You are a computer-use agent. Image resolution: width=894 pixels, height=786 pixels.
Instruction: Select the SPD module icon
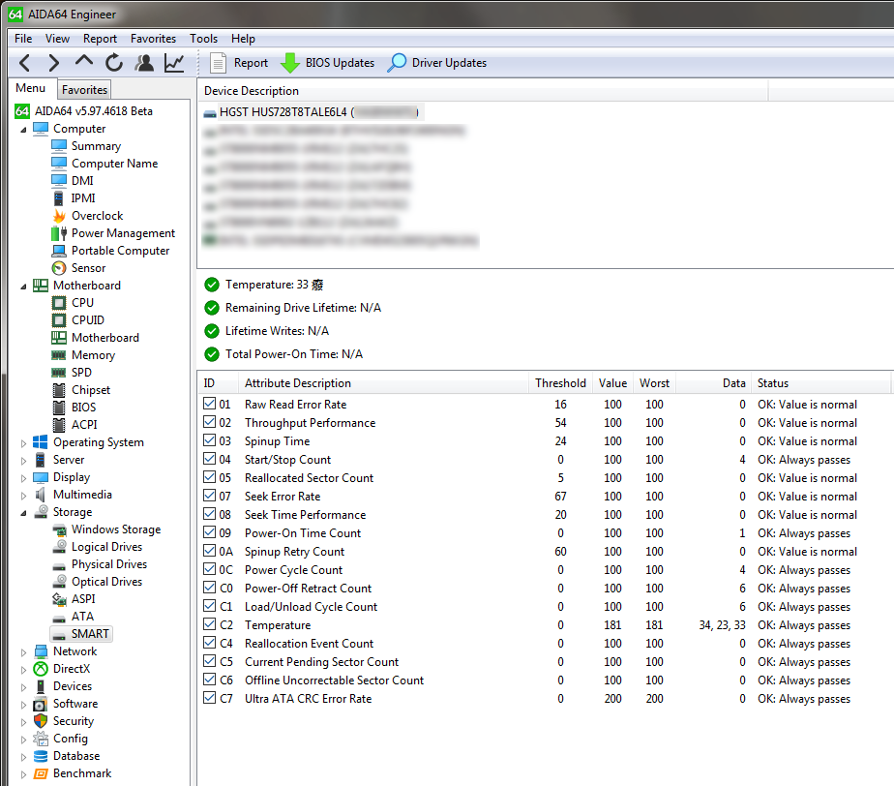click(59, 373)
